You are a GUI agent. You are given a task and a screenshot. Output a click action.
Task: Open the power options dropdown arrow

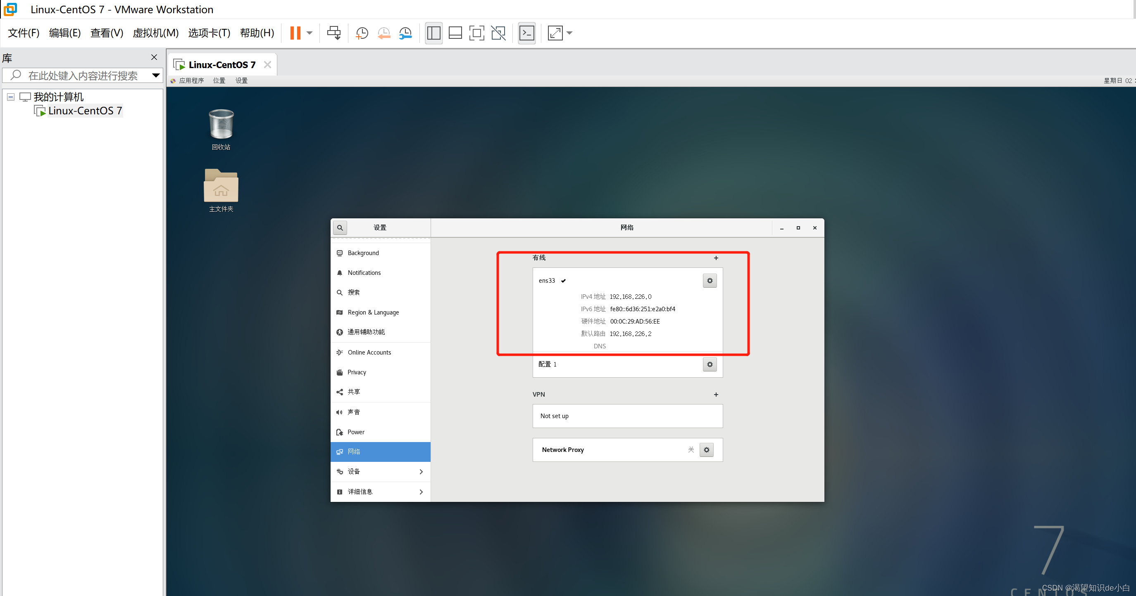point(310,33)
